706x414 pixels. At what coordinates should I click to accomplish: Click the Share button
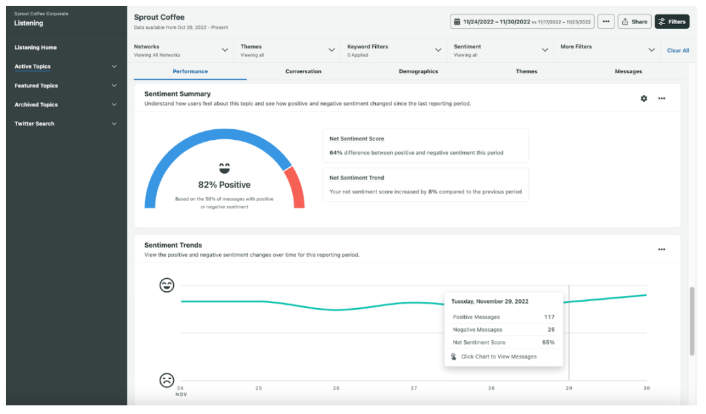coord(634,22)
